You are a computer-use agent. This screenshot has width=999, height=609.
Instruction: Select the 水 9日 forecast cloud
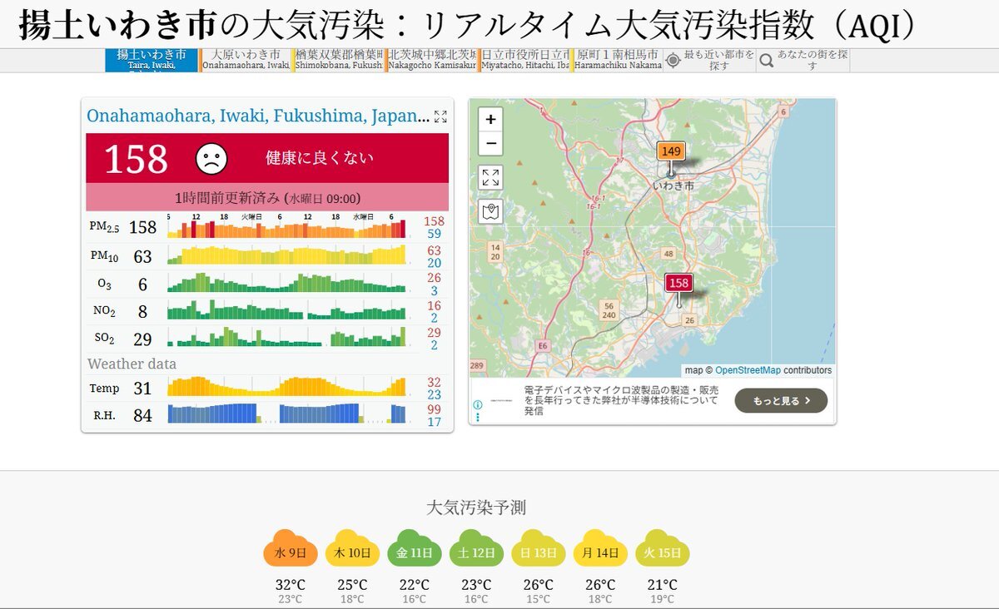click(291, 550)
